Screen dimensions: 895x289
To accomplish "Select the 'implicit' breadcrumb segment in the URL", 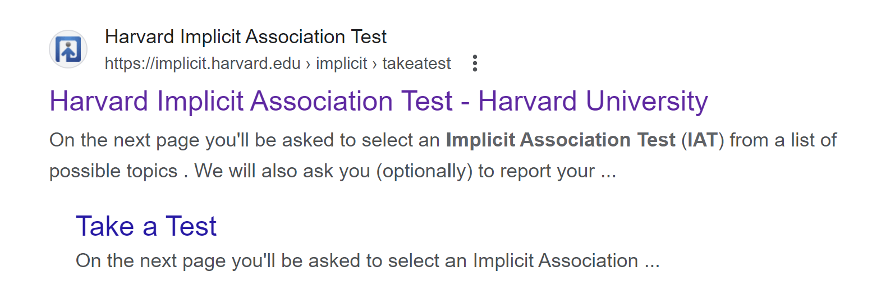I will (x=341, y=63).
